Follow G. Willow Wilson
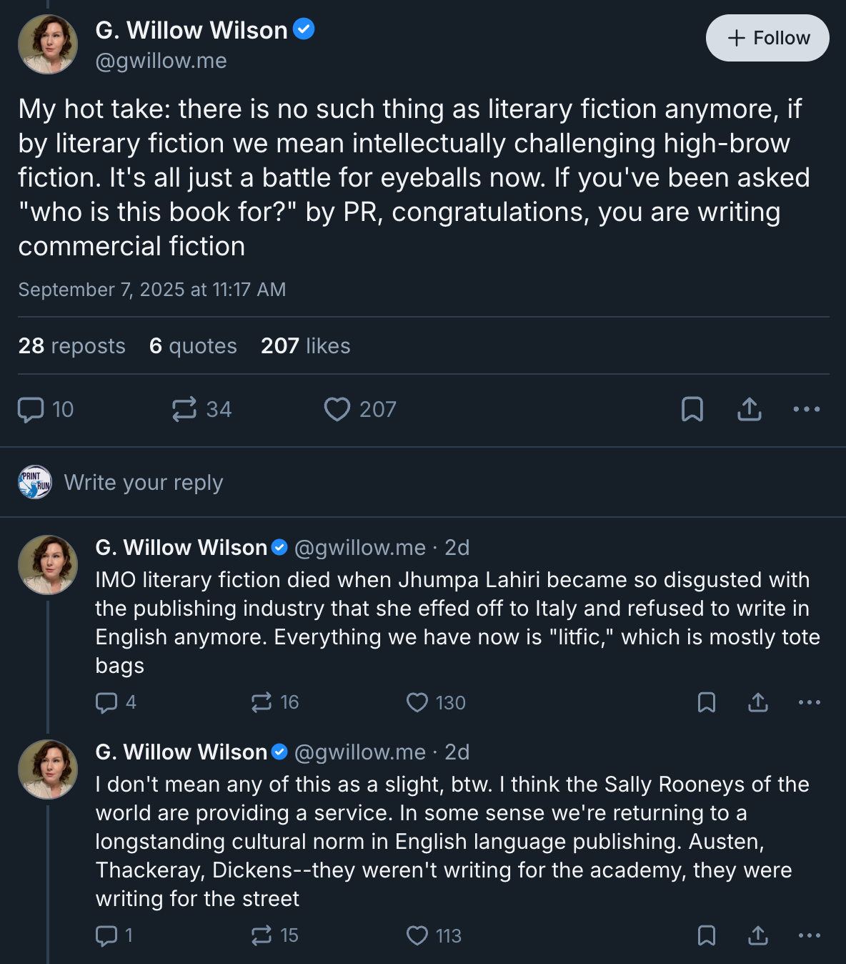The image size is (846, 964). click(x=767, y=38)
